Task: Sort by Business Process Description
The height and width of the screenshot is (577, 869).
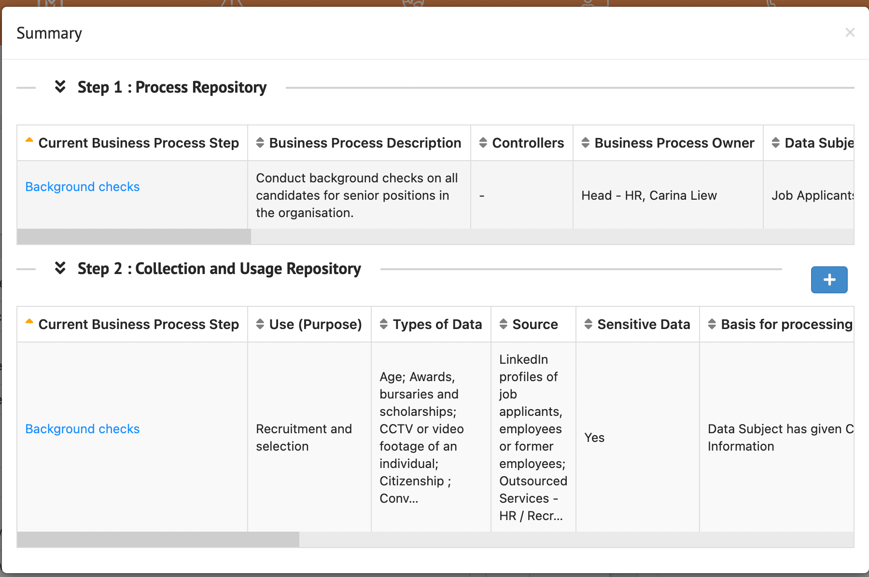Action: point(359,143)
